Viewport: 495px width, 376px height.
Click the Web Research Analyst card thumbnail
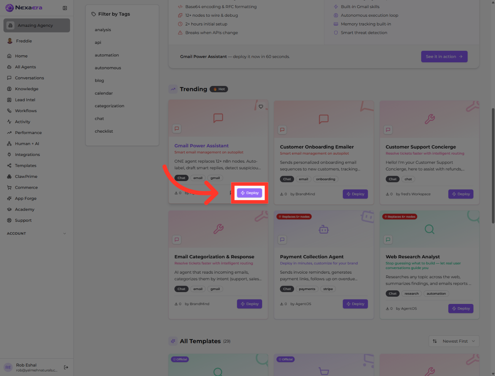(430, 229)
